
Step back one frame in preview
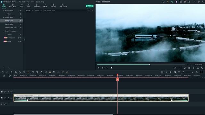pyautogui.click(x=99, y=68)
